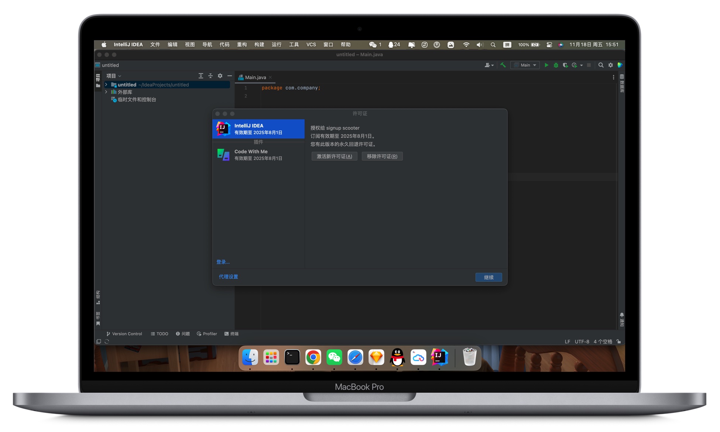This screenshot has width=720, height=432.
Task: Open the 通知 notifications side panel
Action: (622, 320)
